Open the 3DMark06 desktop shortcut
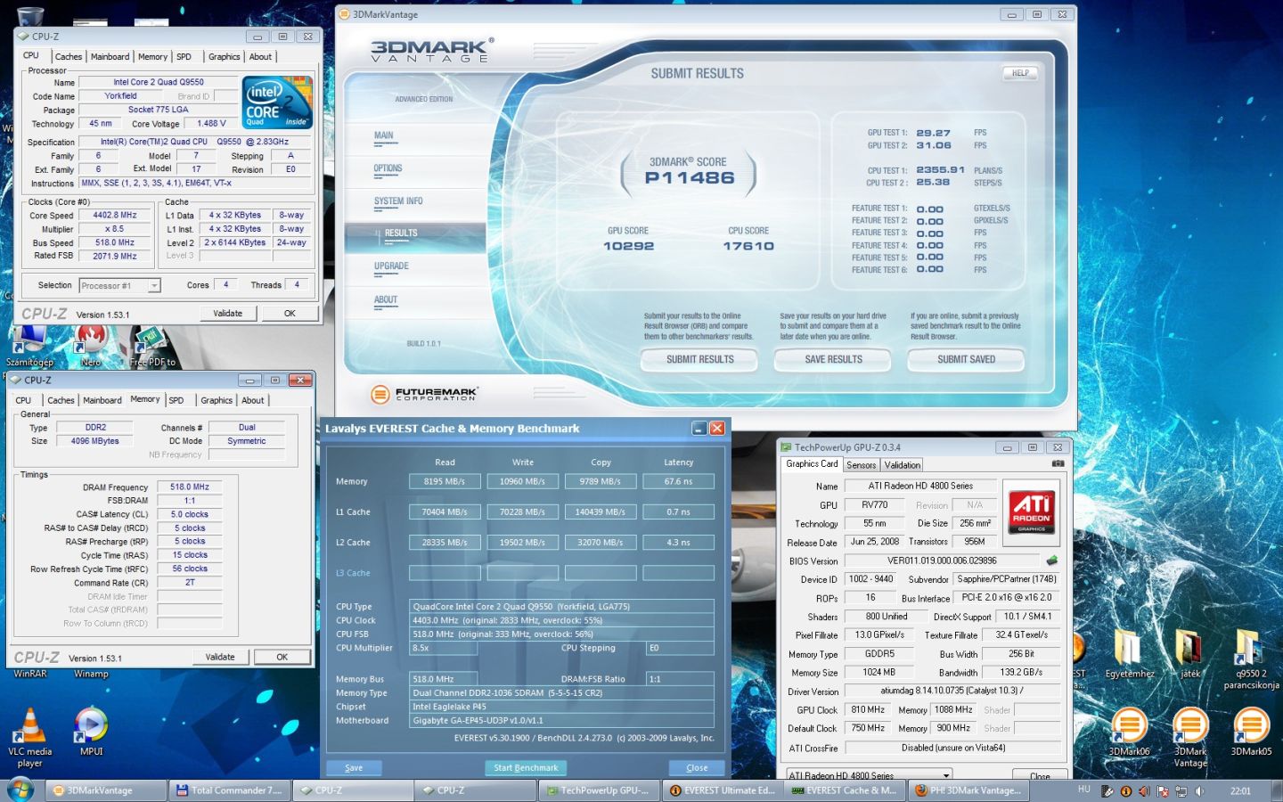 pyautogui.click(x=1129, y=731)
